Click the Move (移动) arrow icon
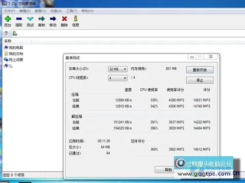The width and height of the screenshot is (245, 183). pos(53,19)
